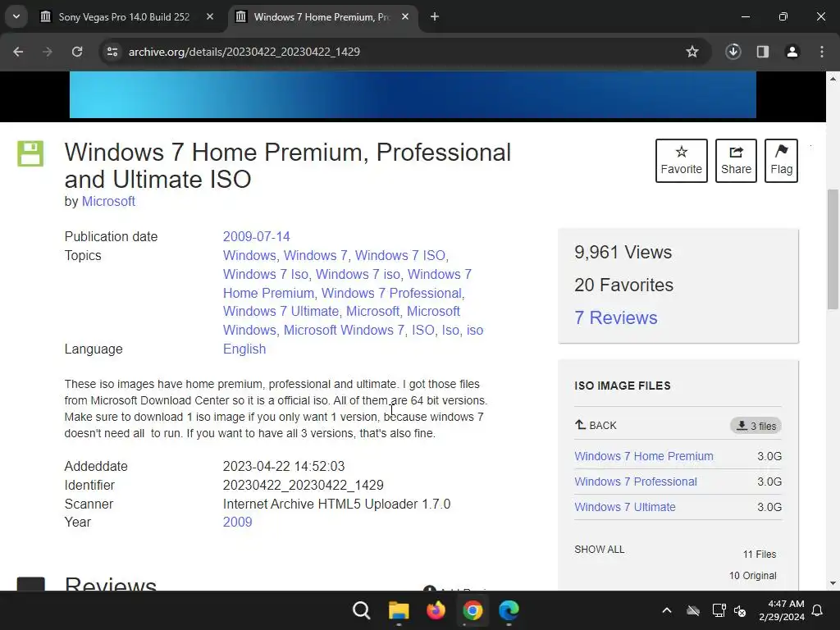Viewport: 840px width, 630px height.
Task: Download all 3 files button
Action: pyautogui.click(x=756, y=426)
